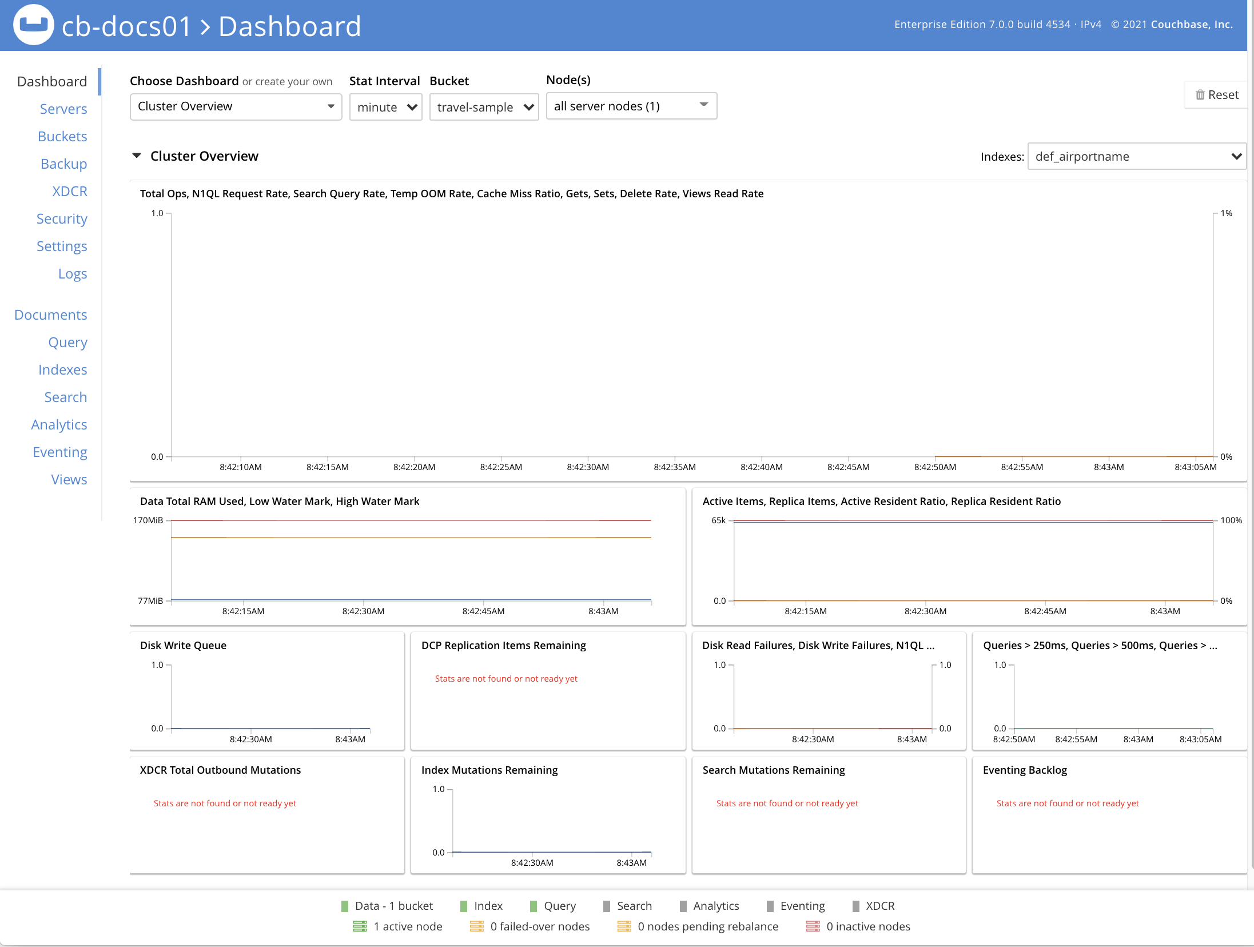Click the XDCR legend marker at the bottom
1254x947 pixels.
(x=855, y=905)
